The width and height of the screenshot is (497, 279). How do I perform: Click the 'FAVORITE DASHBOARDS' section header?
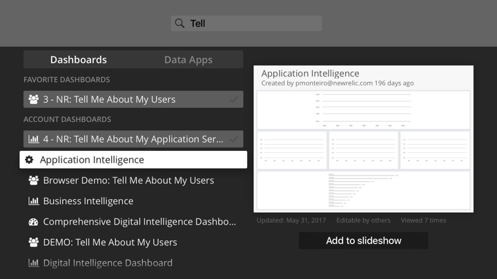(x=67, y=80)
